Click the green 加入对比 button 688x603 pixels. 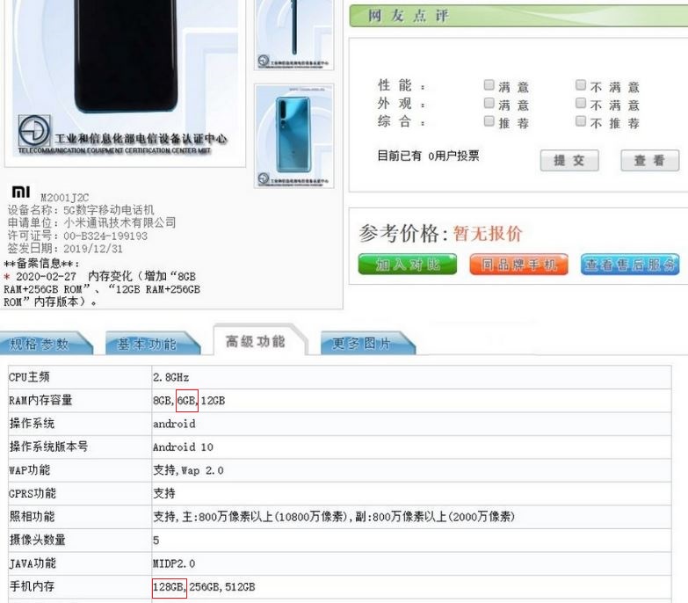coord(407,265)
